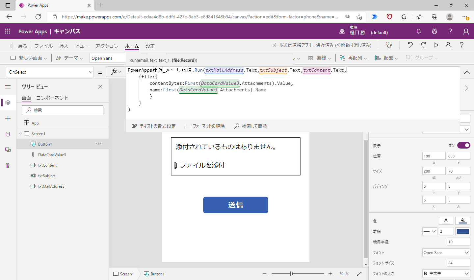Click the share user icon
The height and width of the screenshot is (280, 474).
click(449, 45)
